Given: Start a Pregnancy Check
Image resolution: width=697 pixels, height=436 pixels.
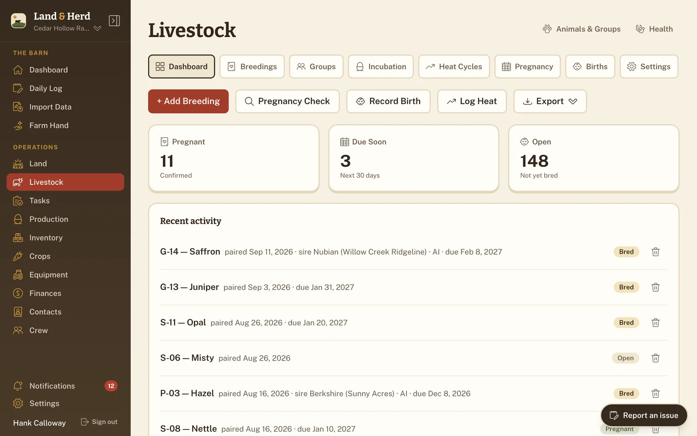Looking at the screenshot, I should (x=288, y=101).
